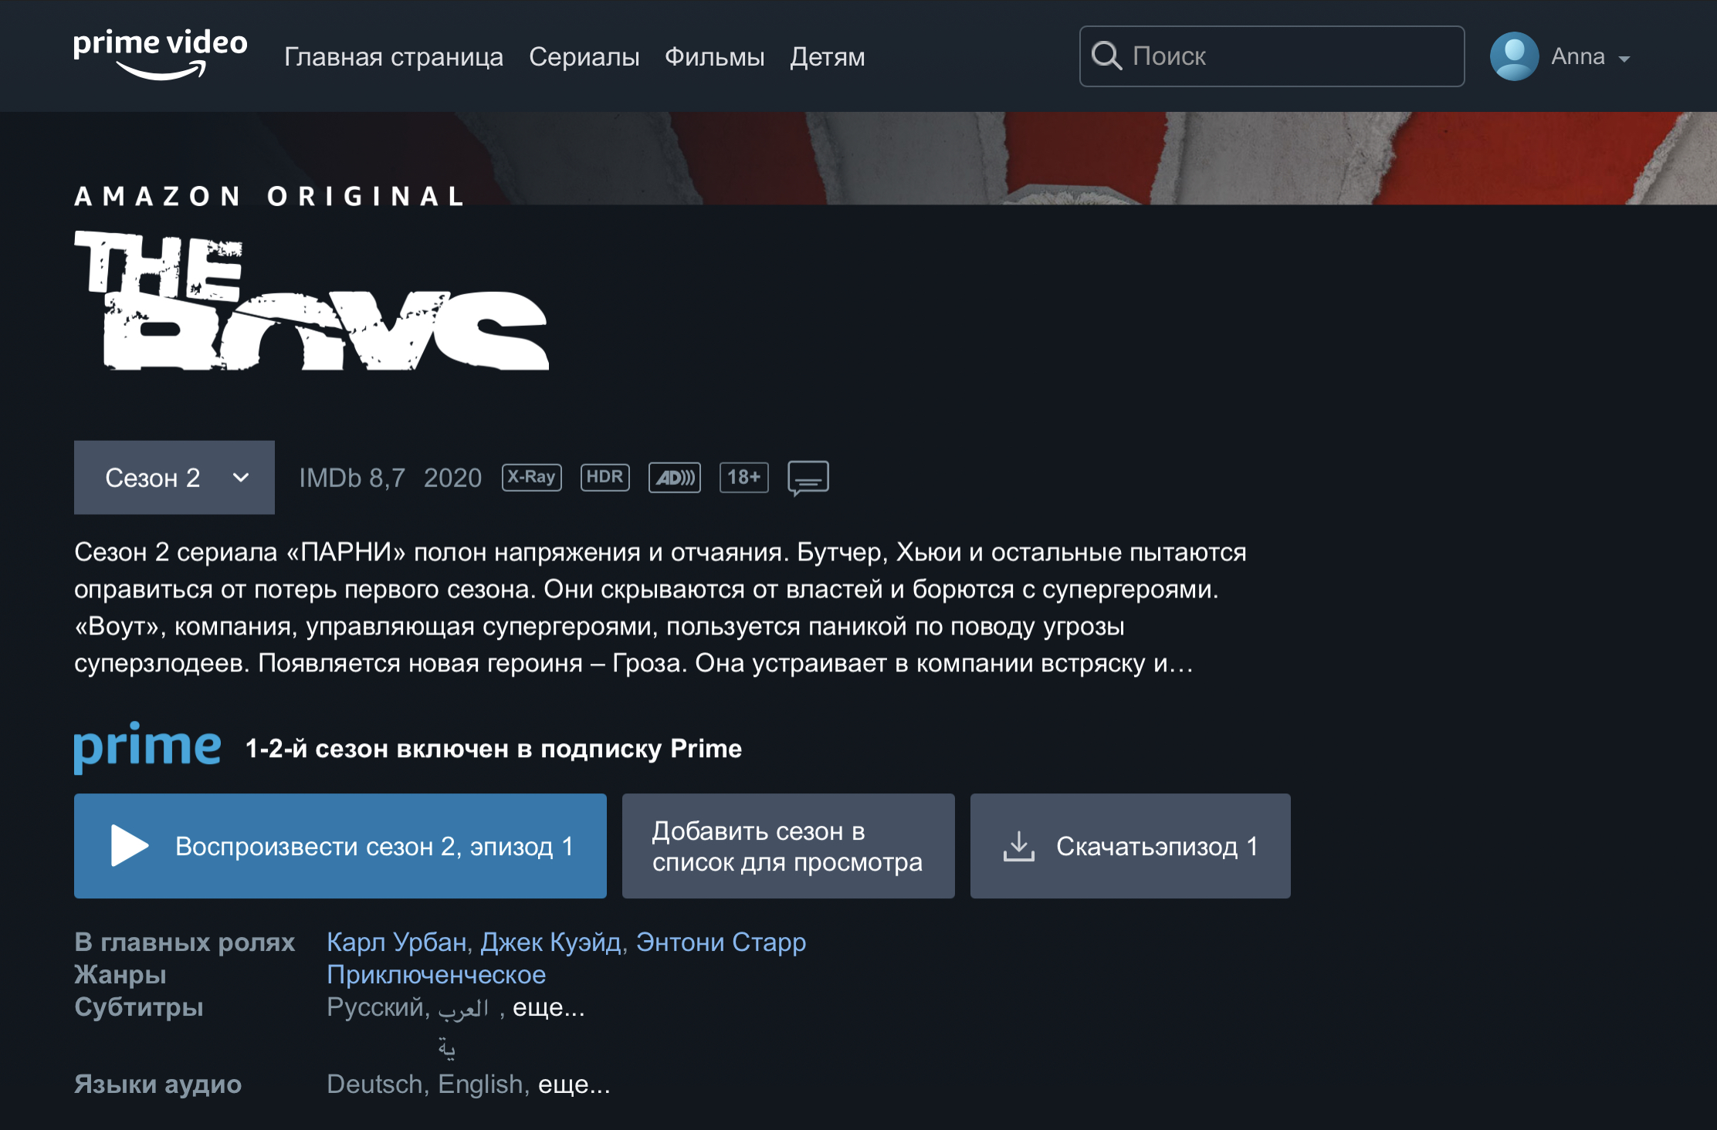1717x1130 pixels.
Task: Expand the Anna account menu arrow
Action: tap(1624, 59)
